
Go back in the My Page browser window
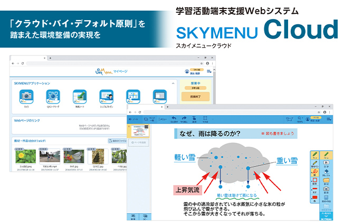(13, 63)
